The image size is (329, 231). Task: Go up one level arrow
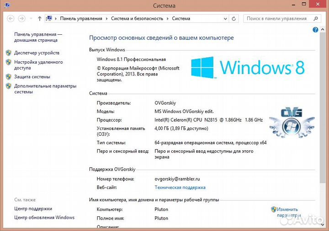tap(39, 19)
